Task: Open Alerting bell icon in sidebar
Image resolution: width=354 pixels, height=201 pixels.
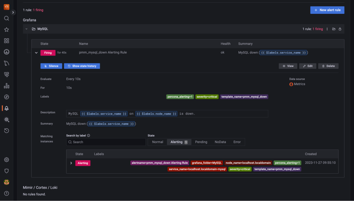Action: pyautogui.click(x=6, y=108)
